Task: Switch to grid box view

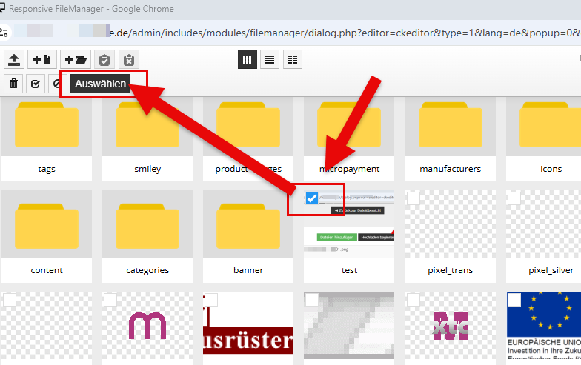Action: click(x=248, y=60)
